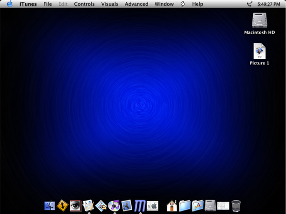
Task: Launch the yellow diamond arrows sign app in dock
Action: tap(62, 205)
